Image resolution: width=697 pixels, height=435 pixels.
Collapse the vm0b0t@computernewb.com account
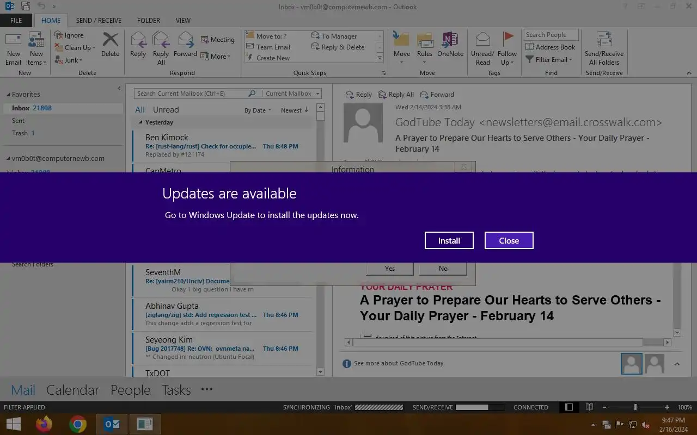pos(8,159)
